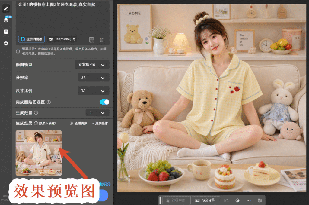Image resolution: width=309 pixels, height=205 pixels.
Task: Open the sliders adjustment icon
Action: pyautogui.click(x=260, y=200)
